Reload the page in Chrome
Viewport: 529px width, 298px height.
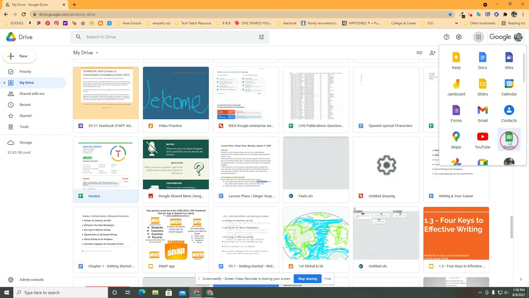tap(24, 14)
